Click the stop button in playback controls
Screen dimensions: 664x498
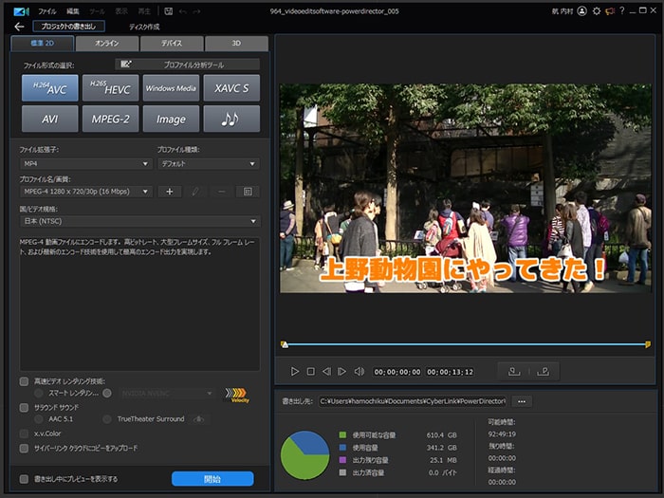tap(310, 371)
